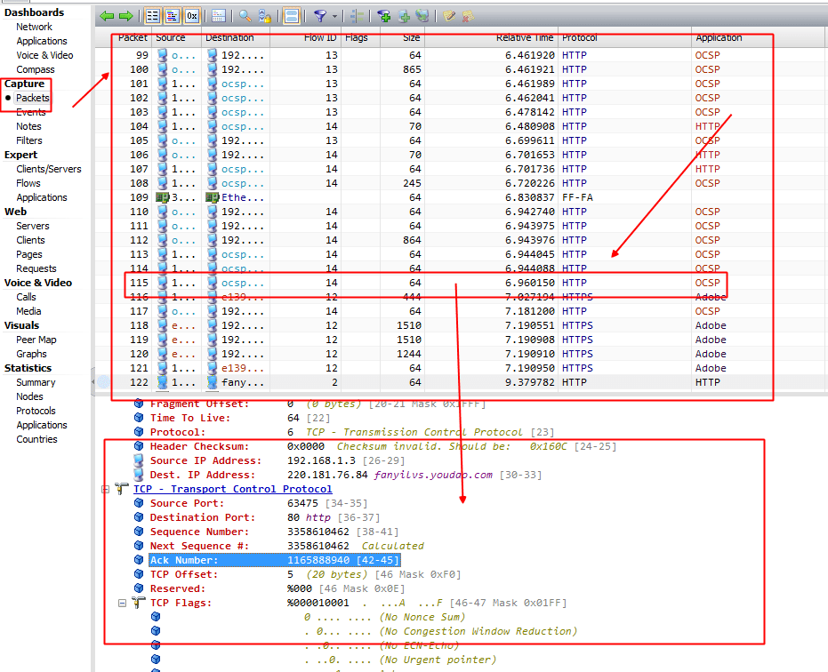Open the Web Pages view
828x672 pixels.
[29, 254]
